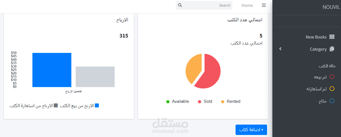Expand the Category submenu chevron
The width and height of the screenshot is (341, 137).
280,49
